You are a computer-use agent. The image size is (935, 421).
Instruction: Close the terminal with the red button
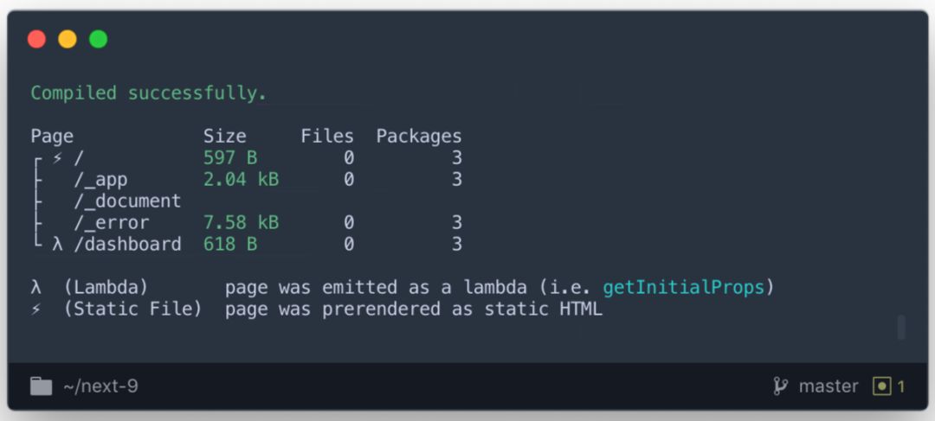coord(36,39)
